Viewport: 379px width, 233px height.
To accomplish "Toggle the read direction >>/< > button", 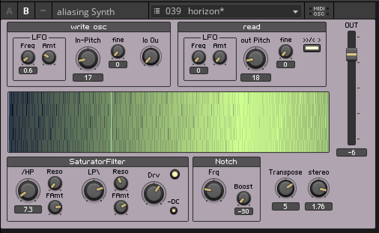I will pos(312,48).
